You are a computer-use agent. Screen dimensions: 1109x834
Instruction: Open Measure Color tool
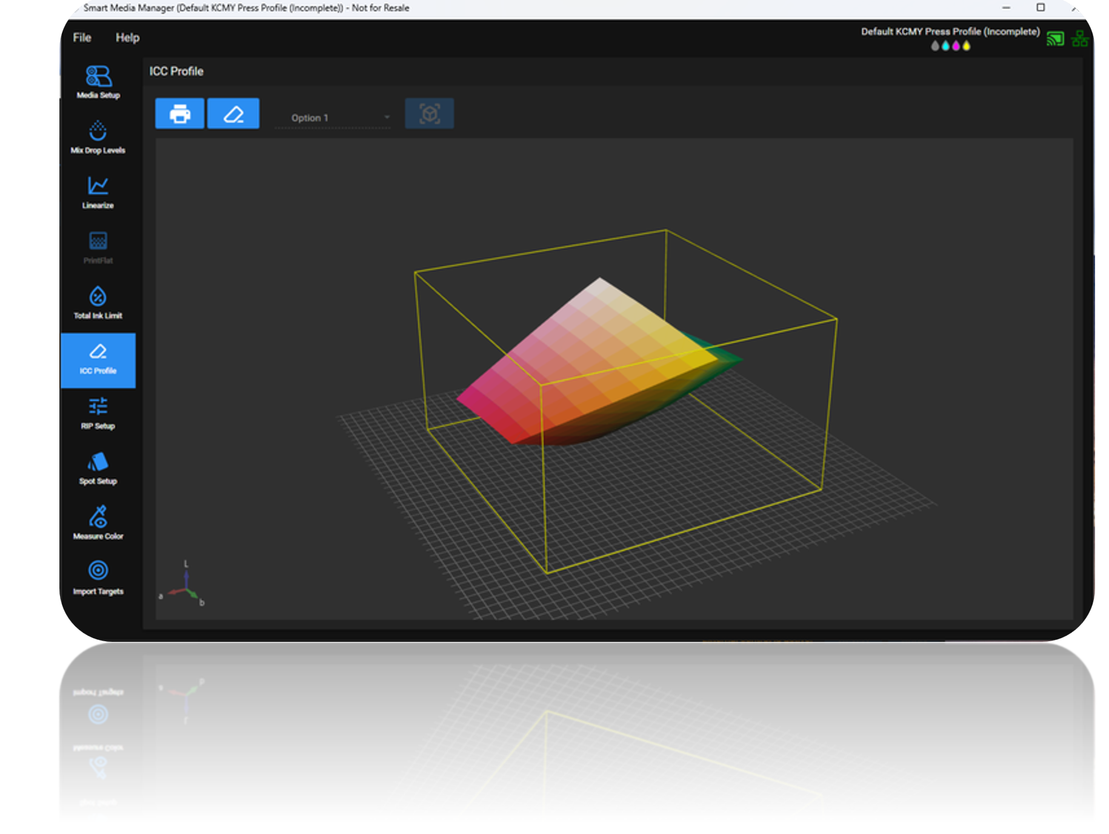[x=98, y=524]
